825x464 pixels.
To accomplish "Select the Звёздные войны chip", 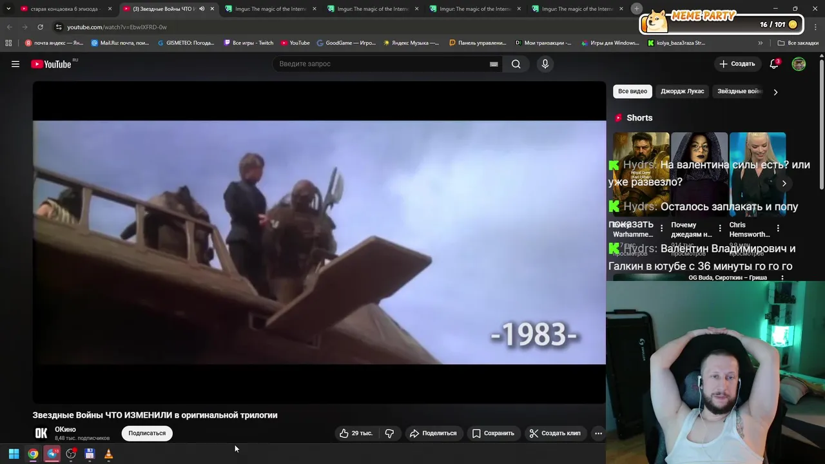I will [x=739, y=92].
